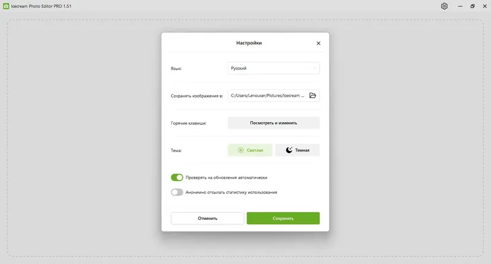Click the save images path field
The image size is (491, 264).
[x=274, y=96]
